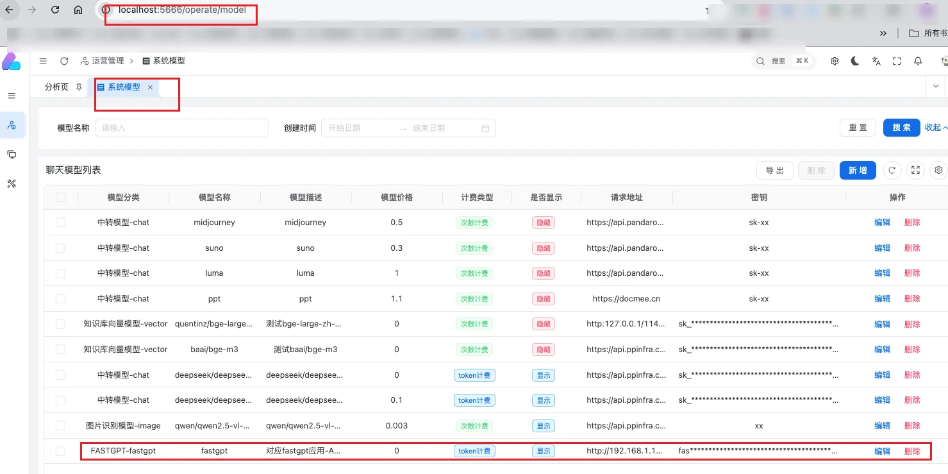Switch to the 分析页 tab
Screen dimensions: 948x474
[x=56, y=87]
